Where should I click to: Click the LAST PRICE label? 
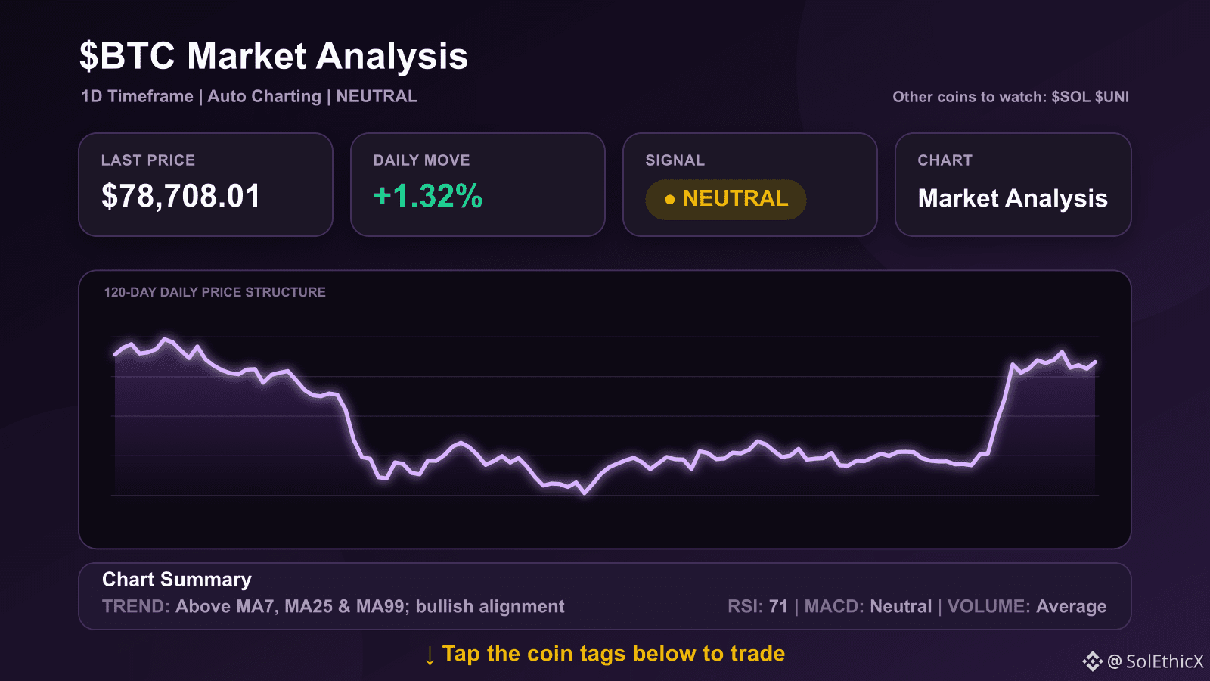tap(148, 160)
